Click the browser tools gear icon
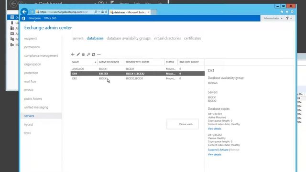The image size is (306, 172). tap(292, 12)
